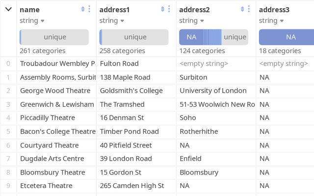Select the NA segment in address2 summary
314x196 pixels.
(x=191, y=37)
